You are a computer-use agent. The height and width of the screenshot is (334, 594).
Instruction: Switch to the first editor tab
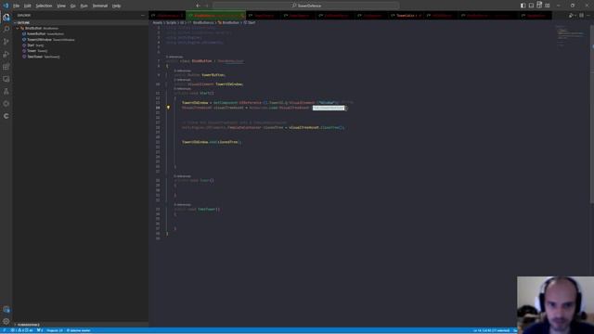[167, 16]
